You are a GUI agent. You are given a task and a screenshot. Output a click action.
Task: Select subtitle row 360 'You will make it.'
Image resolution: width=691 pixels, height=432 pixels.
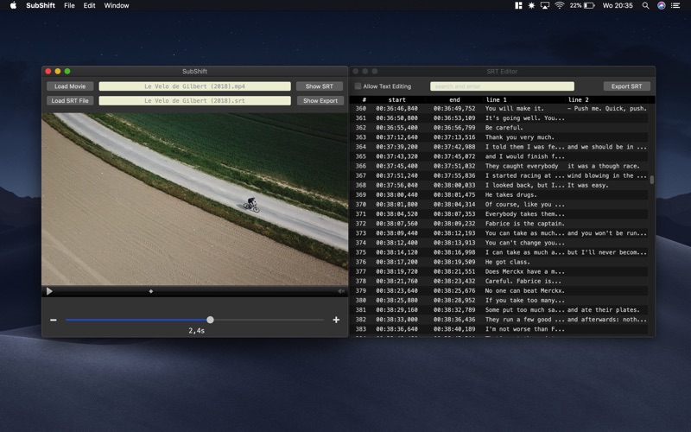coord(499,109)
